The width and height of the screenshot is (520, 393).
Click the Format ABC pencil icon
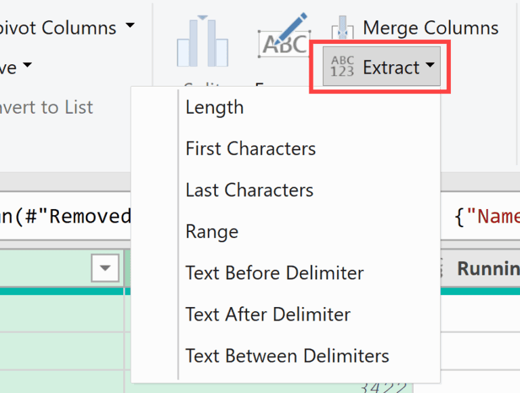click(284, 35)
